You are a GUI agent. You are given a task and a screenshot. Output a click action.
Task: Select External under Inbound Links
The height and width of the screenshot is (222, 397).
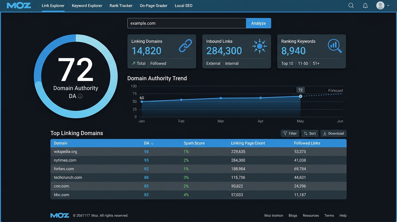click(x=213, y=63)
